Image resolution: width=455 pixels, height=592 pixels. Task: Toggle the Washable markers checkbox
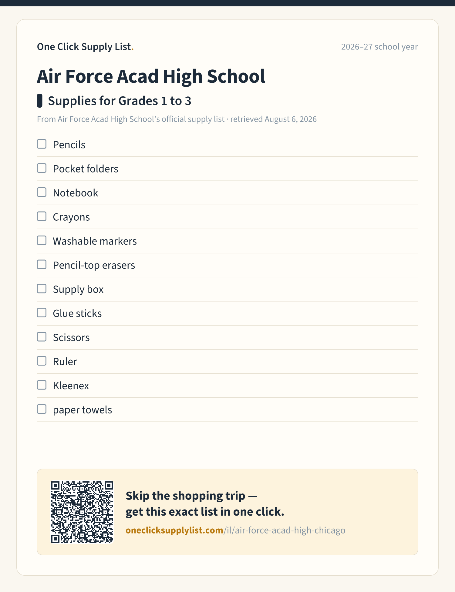click(42, 240)
